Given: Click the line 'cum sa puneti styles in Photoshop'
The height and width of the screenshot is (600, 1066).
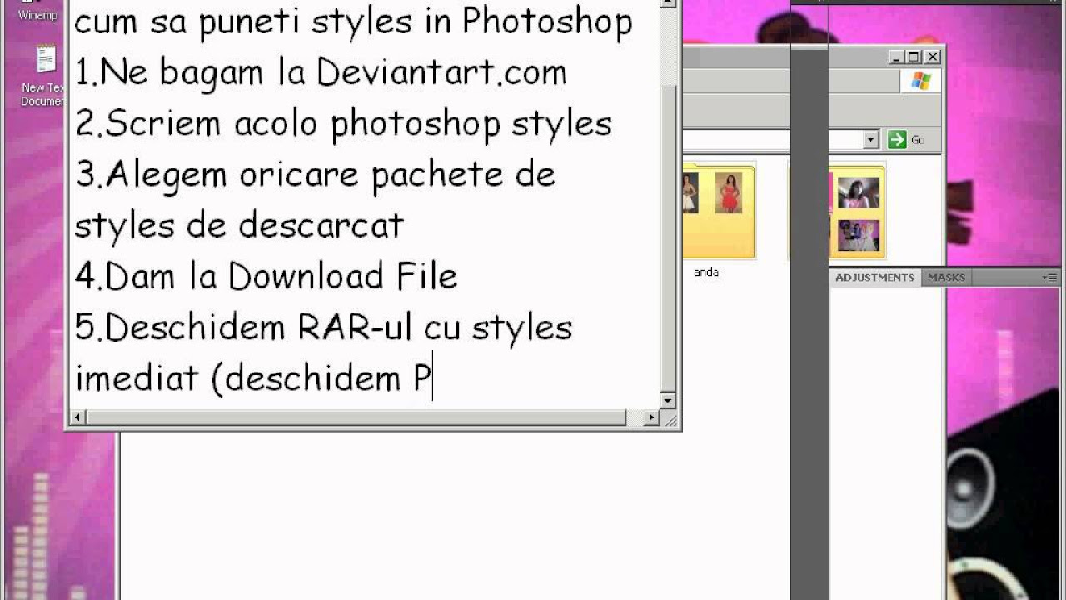Looking at the screenshot, I should 354,22.
